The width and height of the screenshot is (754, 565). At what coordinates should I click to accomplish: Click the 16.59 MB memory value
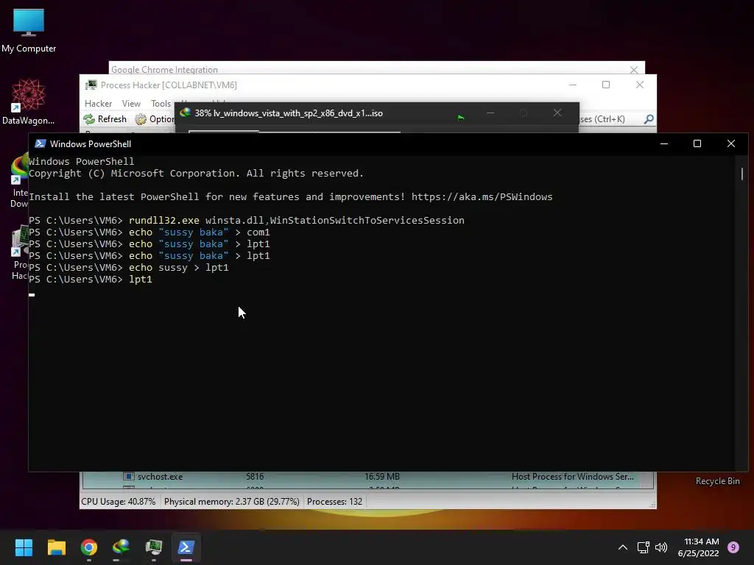pos(382,477)
